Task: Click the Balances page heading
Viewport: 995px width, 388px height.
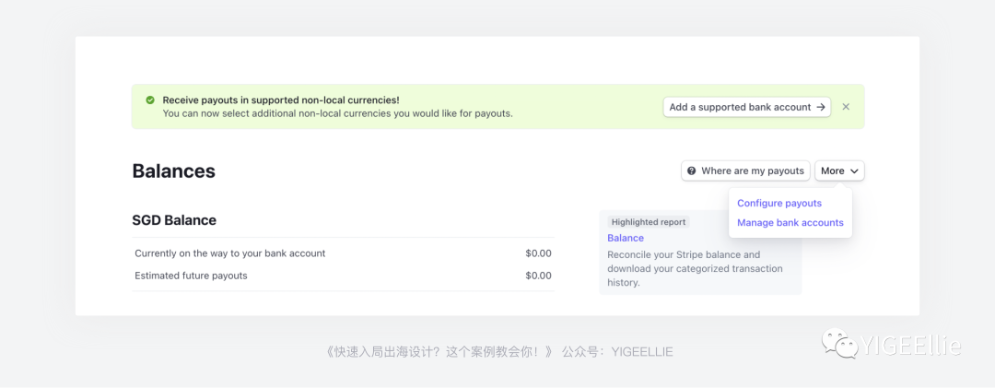Action: pos(173,171)
